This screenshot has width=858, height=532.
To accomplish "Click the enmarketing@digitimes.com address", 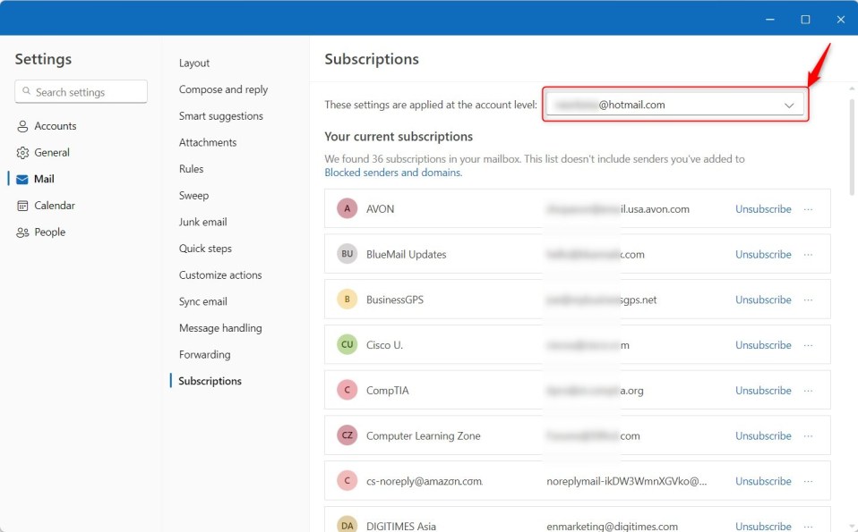I will (x=613, y=526).
